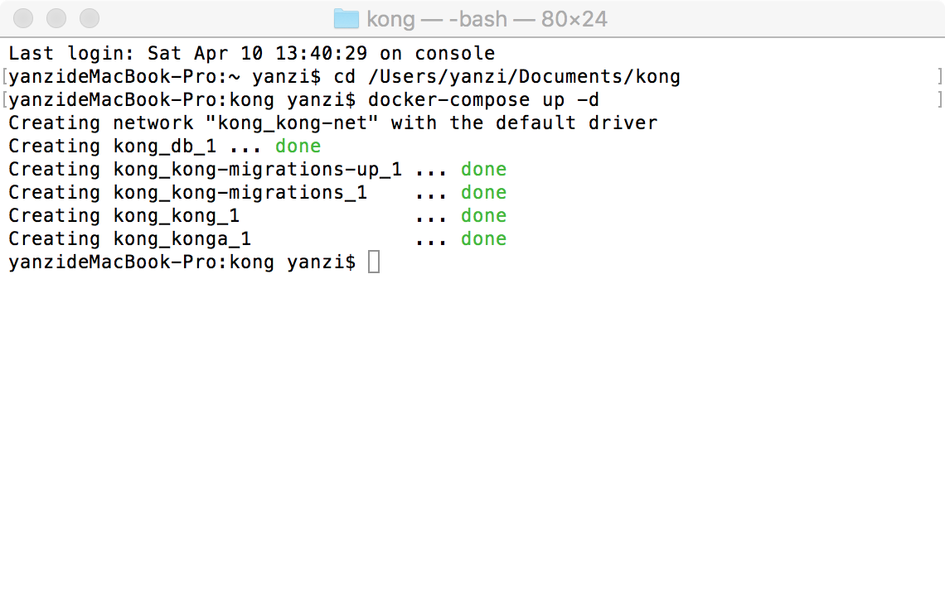Image resolution: width=945 pixels, height=606 pixels.
Task: Click the blue kong folder icon in title bar
Action: click(x=346, y=19)
